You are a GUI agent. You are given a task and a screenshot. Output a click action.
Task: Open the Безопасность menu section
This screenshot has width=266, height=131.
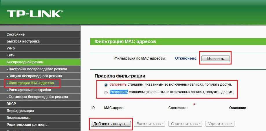tap(19, 117)
